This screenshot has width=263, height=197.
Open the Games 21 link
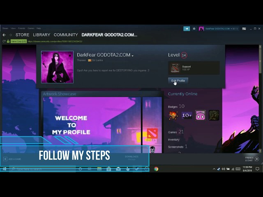[176, 132]
